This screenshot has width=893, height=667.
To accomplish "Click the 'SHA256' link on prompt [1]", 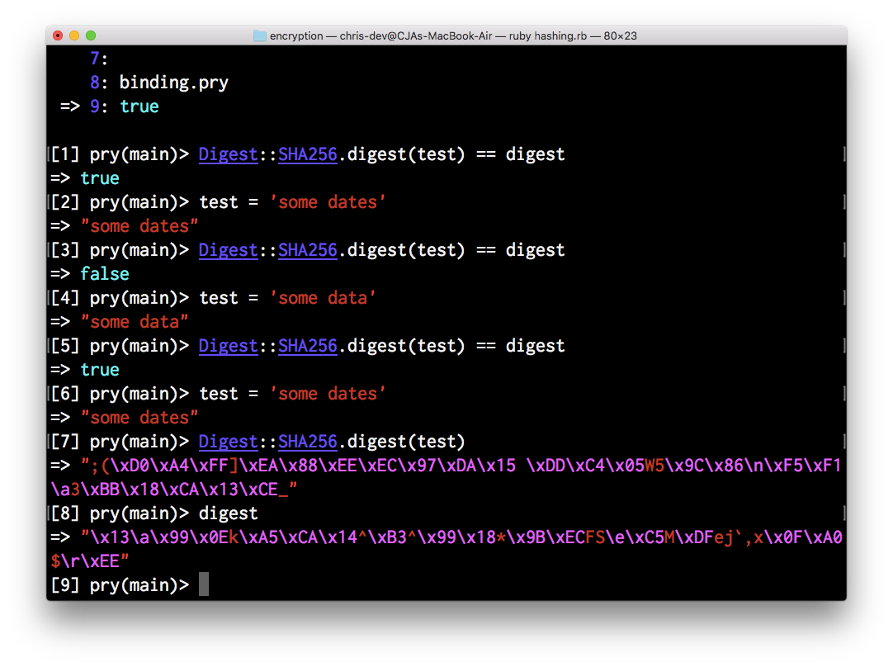I will coord(308,154).
